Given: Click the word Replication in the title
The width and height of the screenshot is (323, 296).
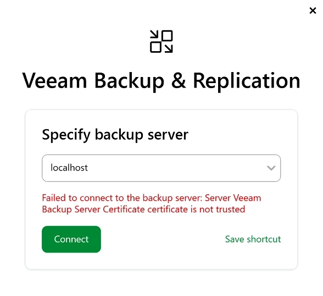Looking at the screenshot, I should [x=247, y=81].
